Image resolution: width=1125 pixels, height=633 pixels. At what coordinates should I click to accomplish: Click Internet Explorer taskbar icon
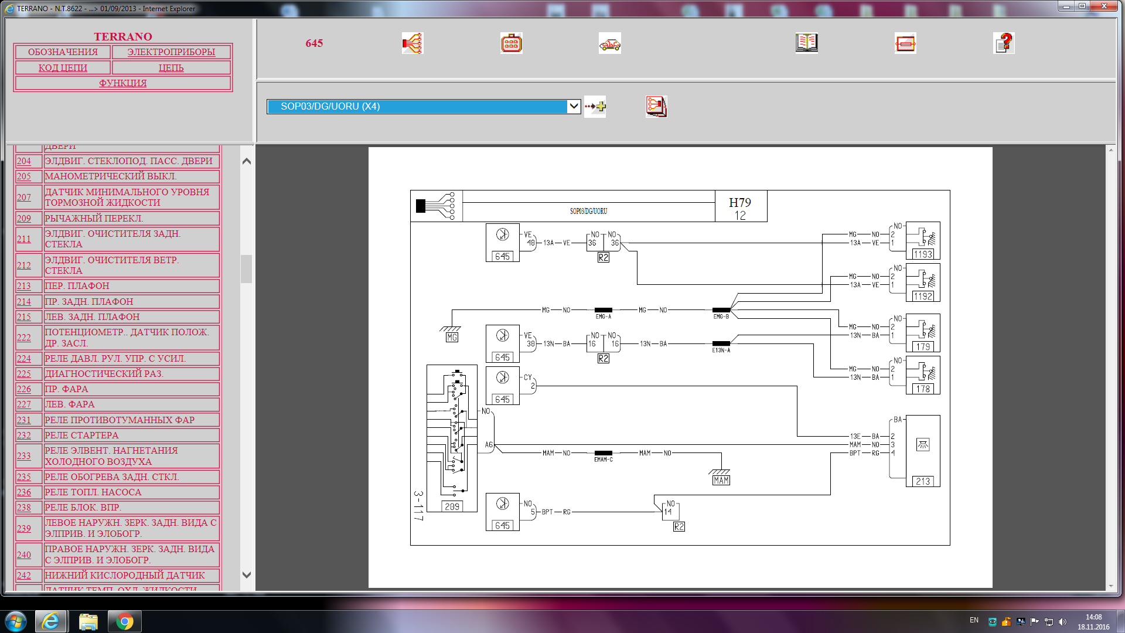pos(50,621)
